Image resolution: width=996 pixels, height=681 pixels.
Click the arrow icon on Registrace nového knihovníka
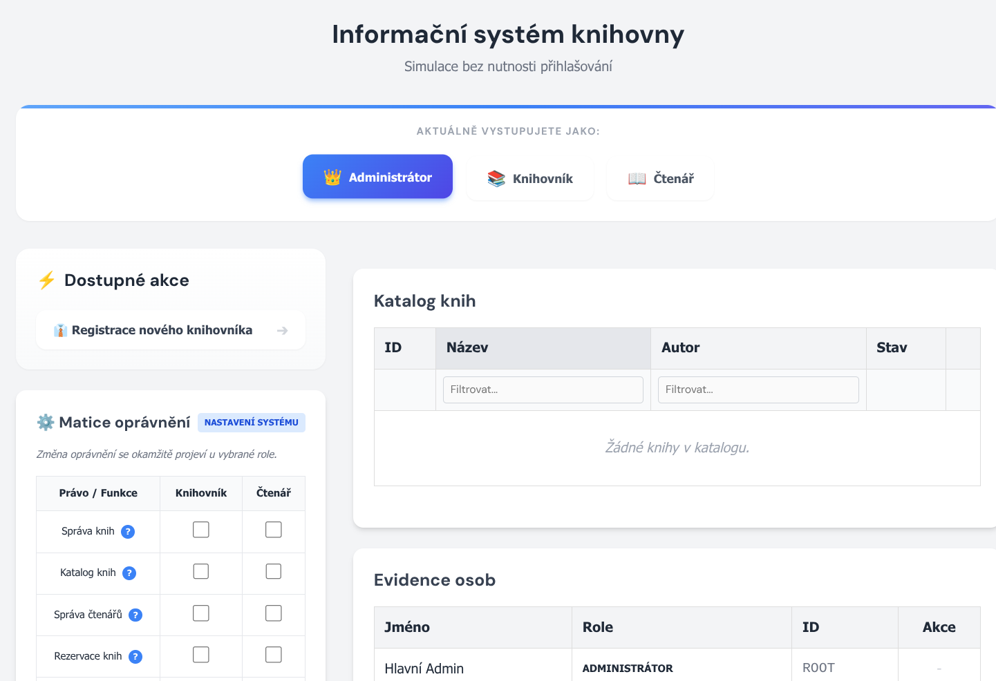coord(282,331)
